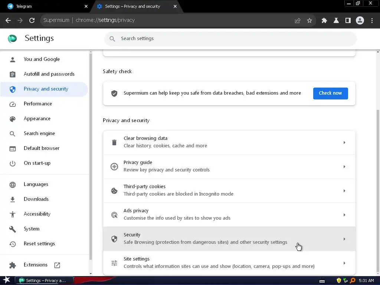Image resolution: width=380 pixels, height=285 pixels.
Task: Open the Third-party cookies row title
Action: click(144, 187)
